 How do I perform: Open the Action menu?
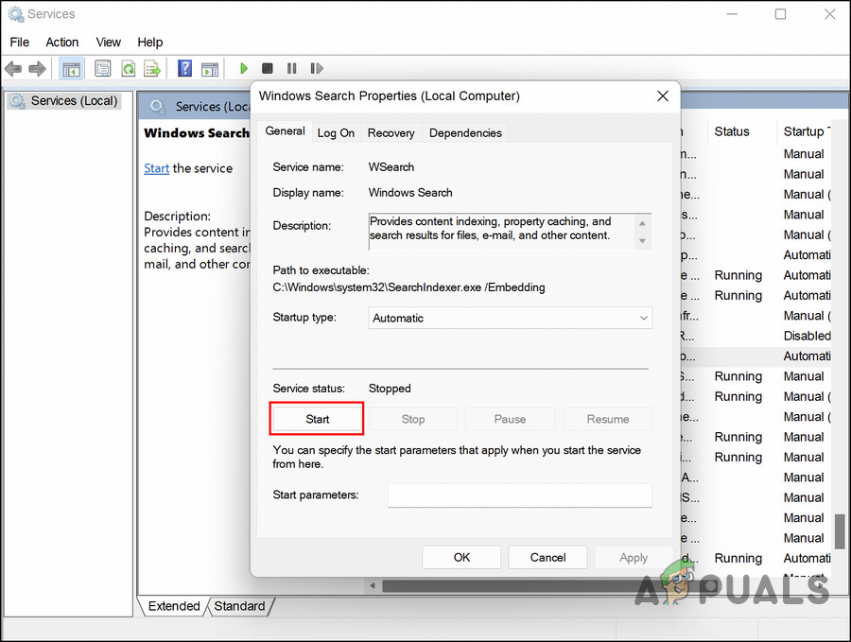click(x=61, y=43)
